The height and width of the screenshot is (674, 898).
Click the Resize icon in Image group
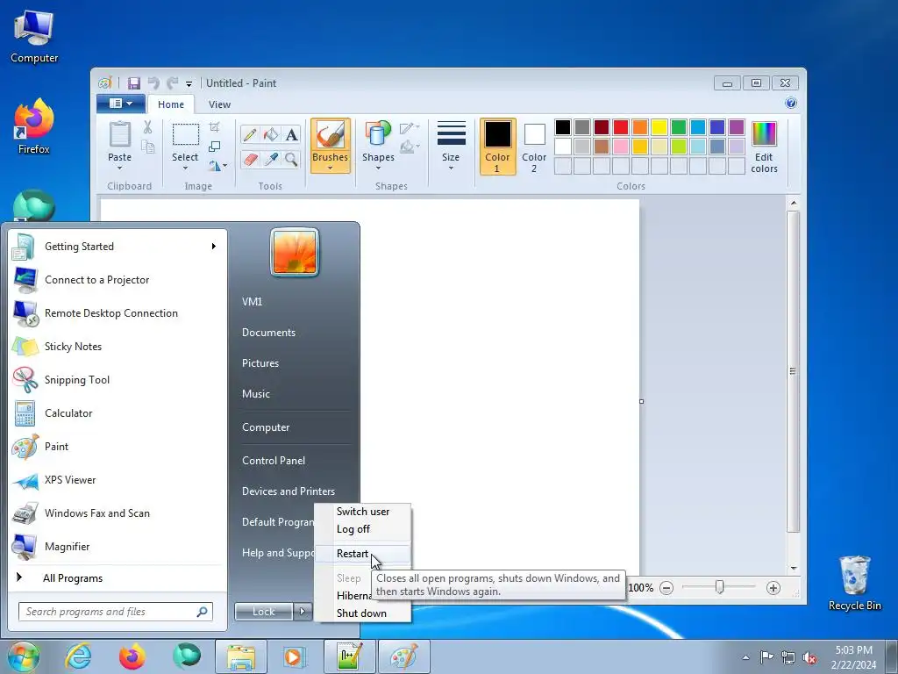pyautogui.click(x=215, y=147)
